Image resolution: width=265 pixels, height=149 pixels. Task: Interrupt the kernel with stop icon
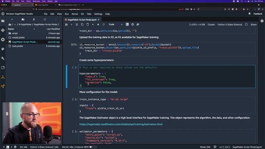(x=98, y=24)
